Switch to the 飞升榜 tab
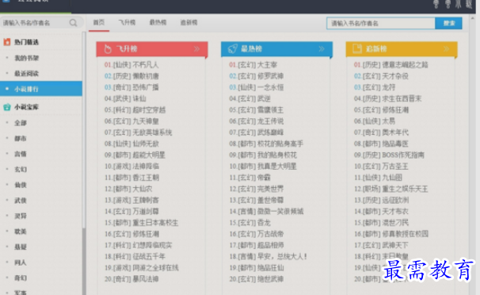The image size is (480, 295). [127, 22]
